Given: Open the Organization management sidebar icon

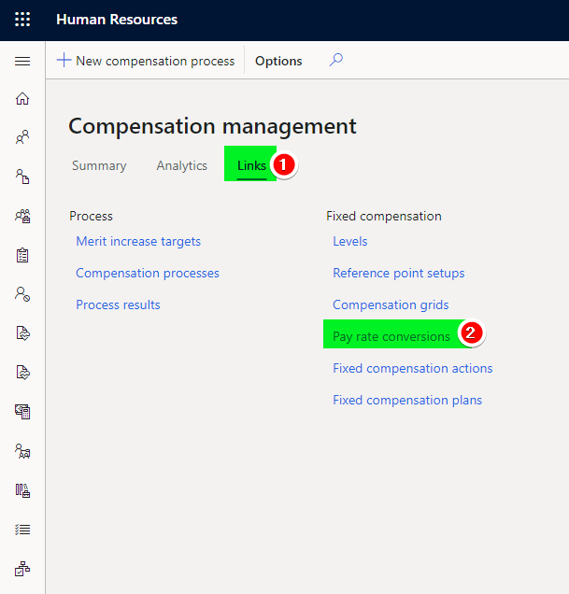Looking at the screenshot, I should (x=22, y=216).
